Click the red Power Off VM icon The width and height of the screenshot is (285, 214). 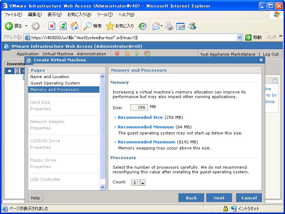117,53
